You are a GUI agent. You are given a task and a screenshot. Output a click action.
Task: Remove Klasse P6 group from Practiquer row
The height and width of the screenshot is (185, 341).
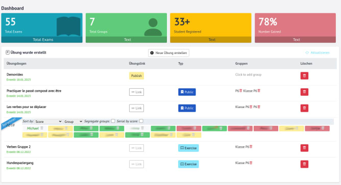[x=259, y=91]
